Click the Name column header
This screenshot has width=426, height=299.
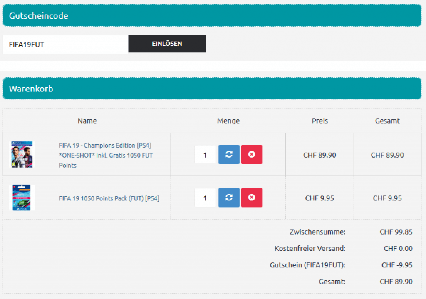click(87, 121)
